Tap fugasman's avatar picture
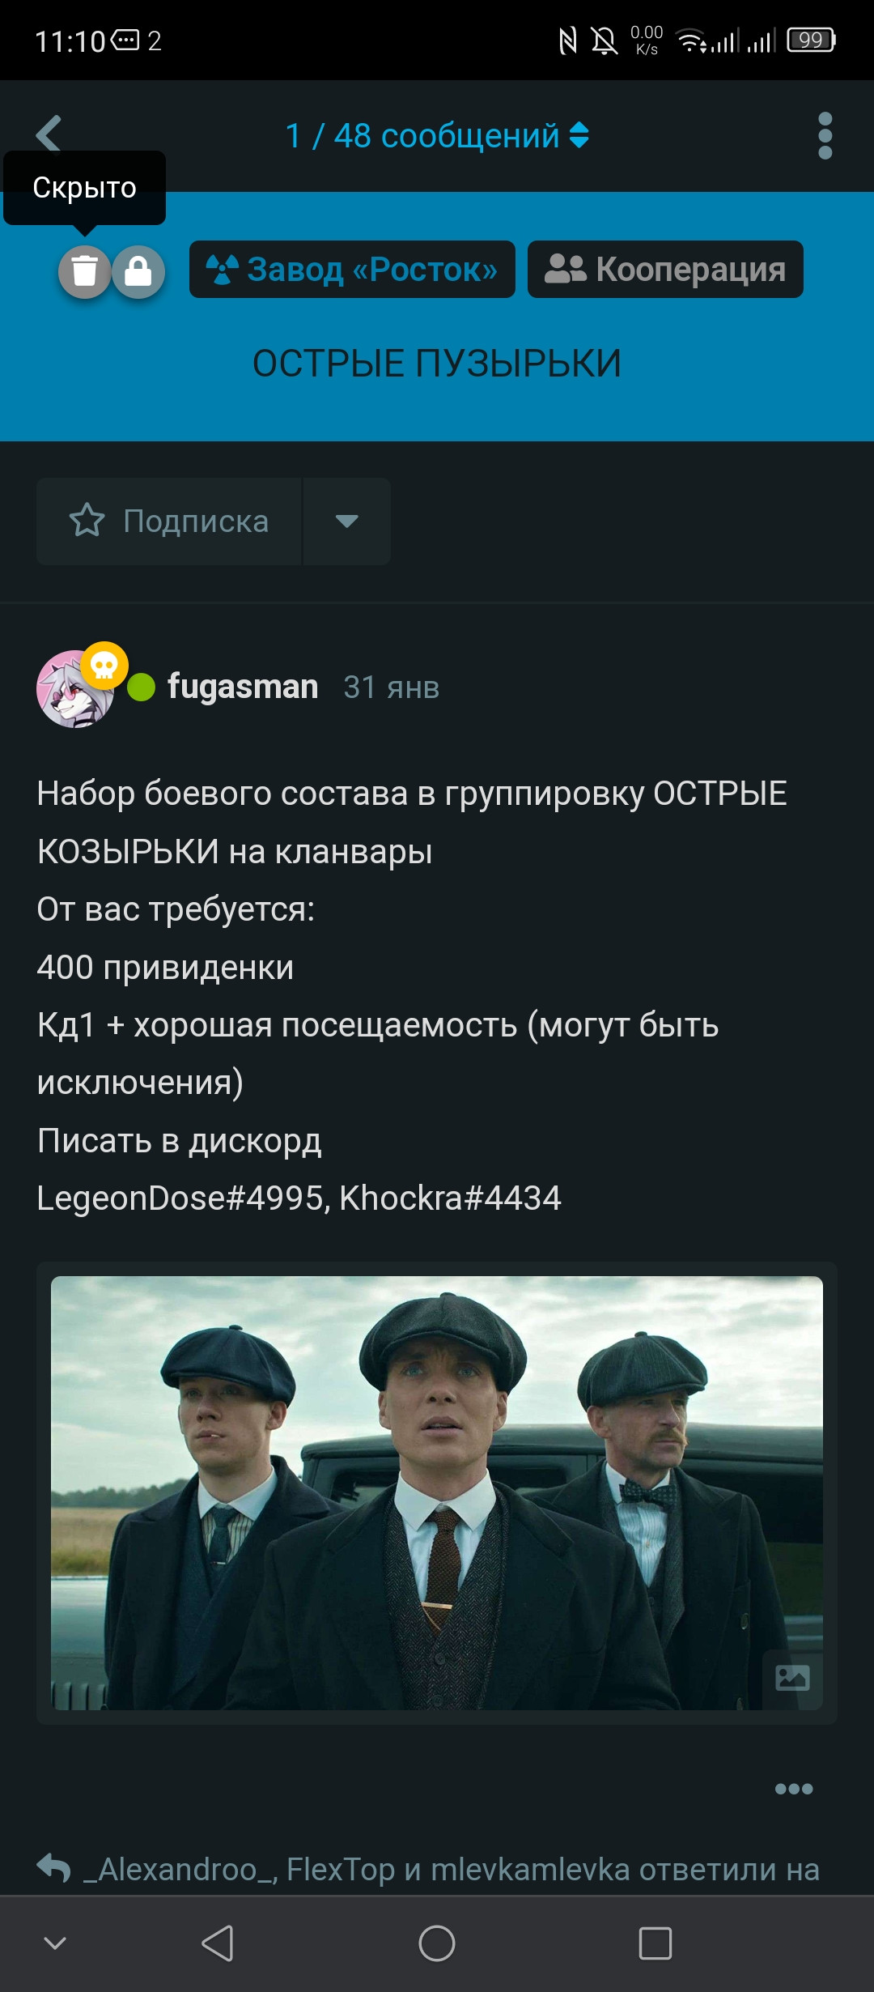874x1992 pixels. tap(74, 689)
